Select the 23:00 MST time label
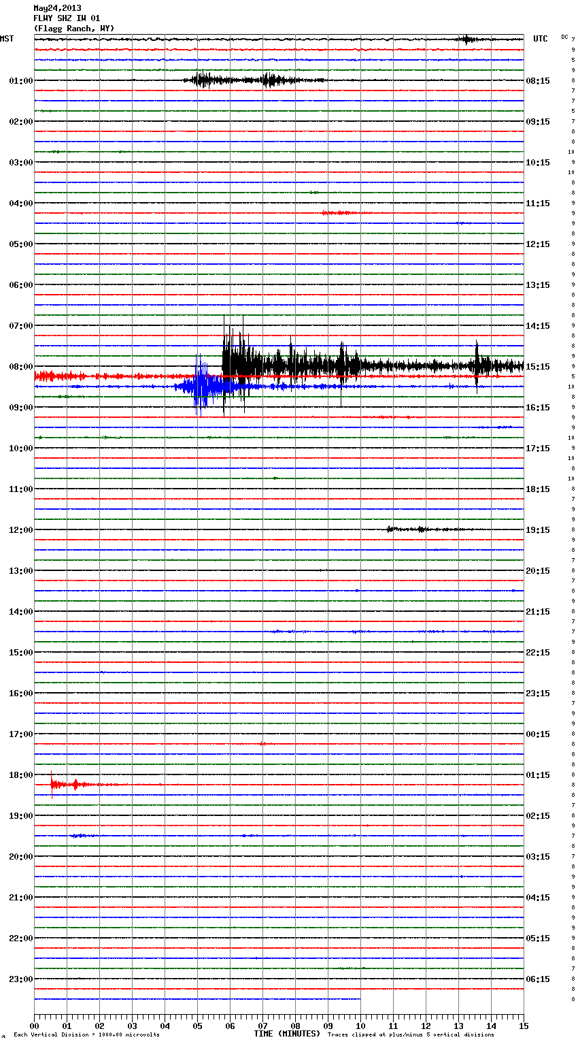Screen dimensions: 578x1044 (x=21, y=979)
